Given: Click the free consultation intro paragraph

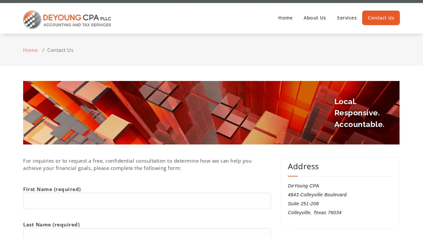Looking at the screenshot, I should (137, 164).
